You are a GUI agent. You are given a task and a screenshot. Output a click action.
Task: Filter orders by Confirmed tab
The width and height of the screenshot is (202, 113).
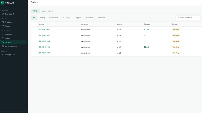[54, 18]
